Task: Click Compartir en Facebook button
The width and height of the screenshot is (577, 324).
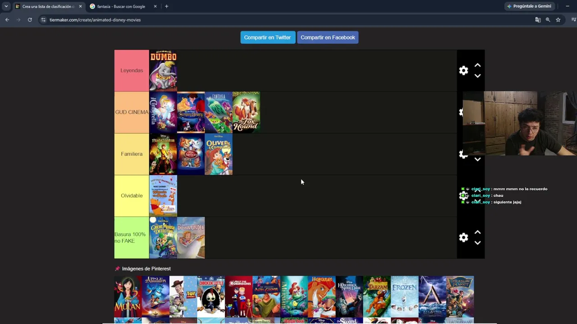Action: pyautogui.click(x=328, y=37)
